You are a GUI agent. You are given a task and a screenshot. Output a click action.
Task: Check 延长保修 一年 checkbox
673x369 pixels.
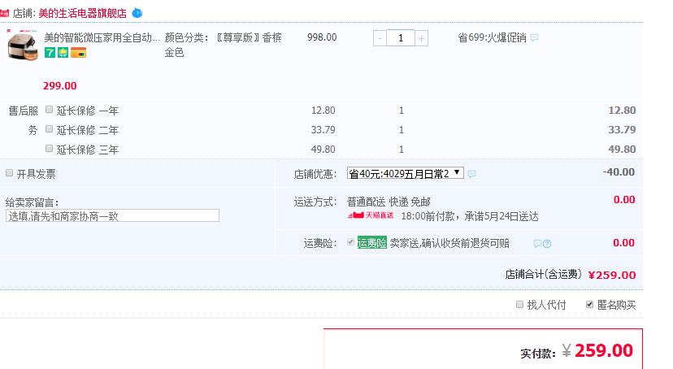click(49, 110)
